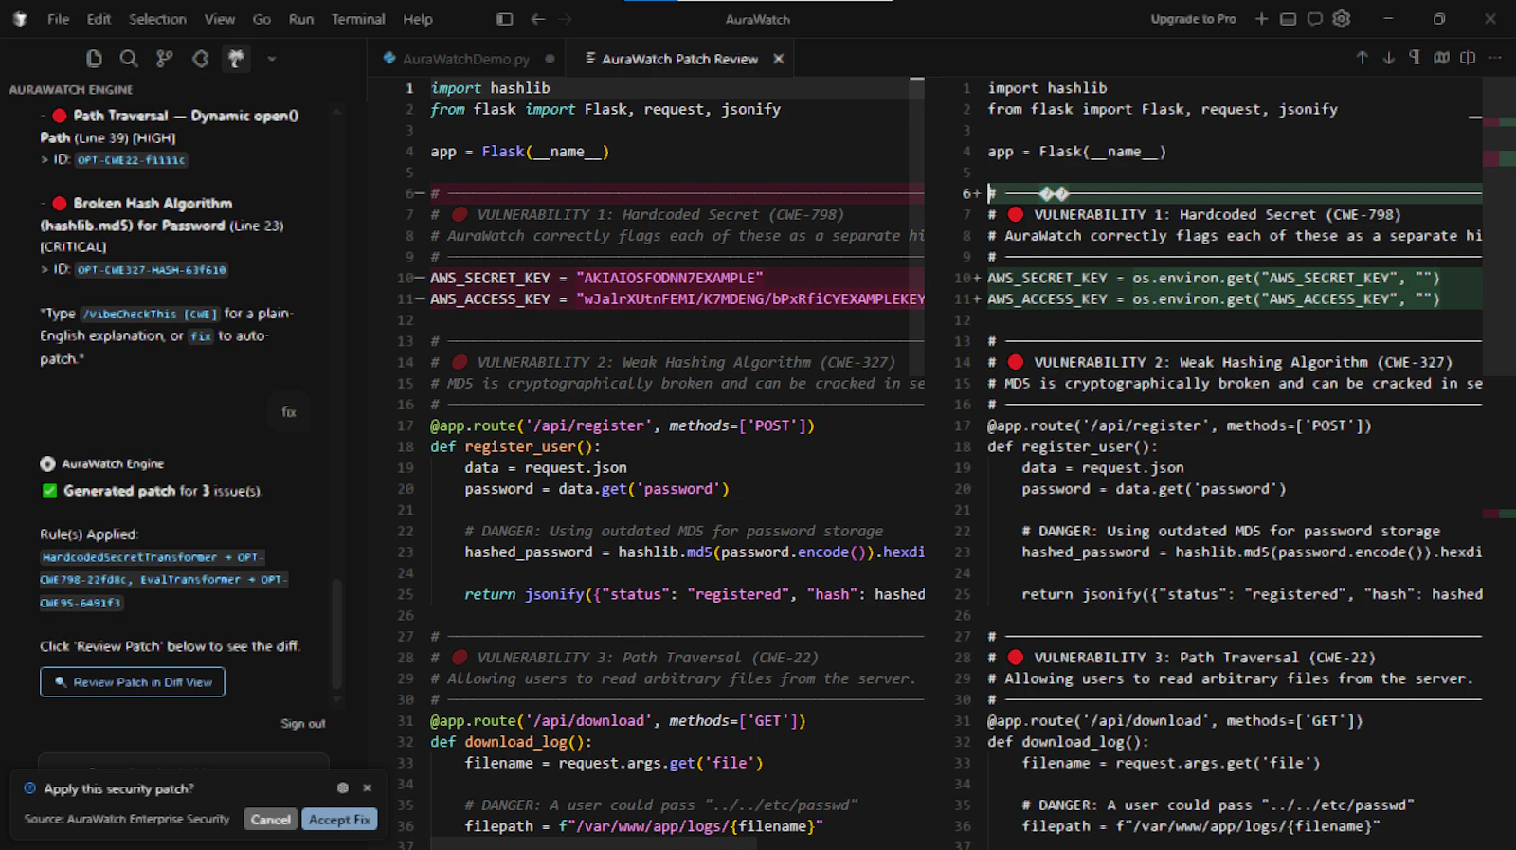Click the Broken Hash Algorithm red dot
Image resolution: width=1516 pixels, height=850 pixels.
[x=60, y=203]
